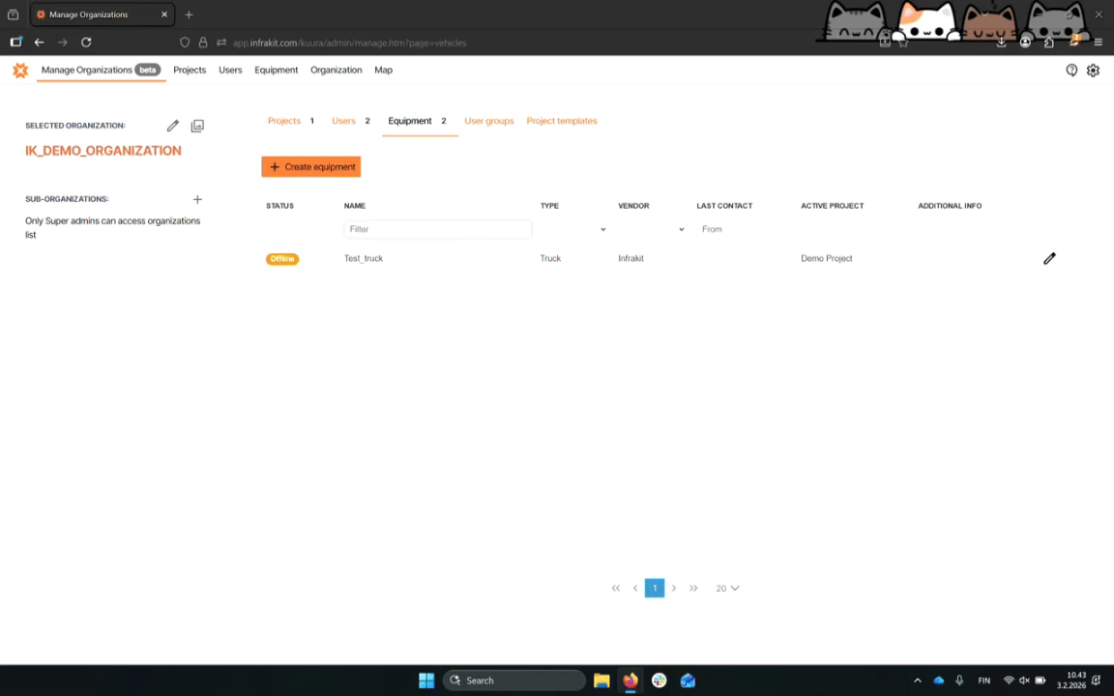Viewport: 1114px width, 696px height.
Task: Open the help question mark icon
Action: (x=1071, y=70)
